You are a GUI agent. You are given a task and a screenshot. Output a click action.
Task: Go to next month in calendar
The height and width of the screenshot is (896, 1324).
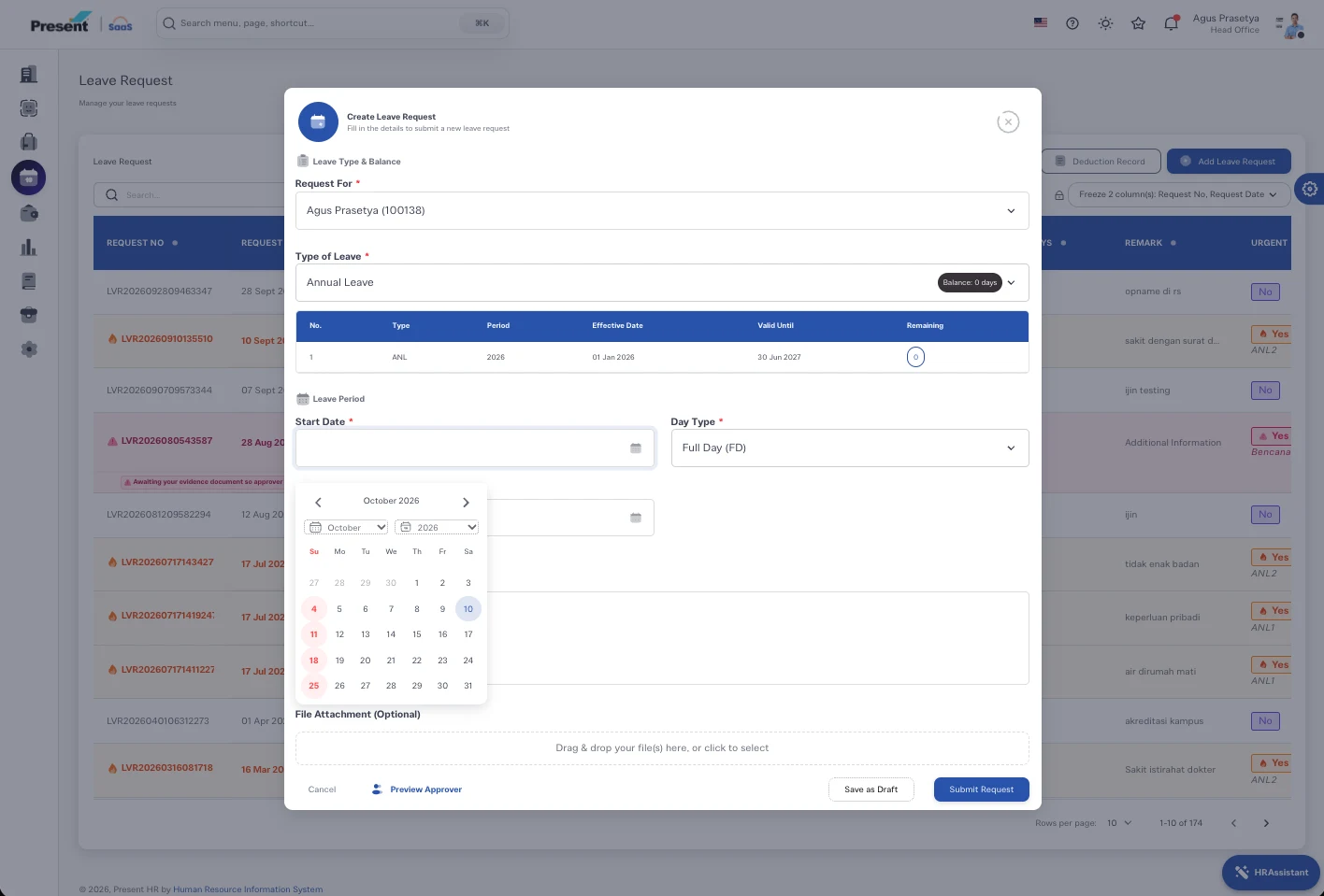tap(466, 502)
